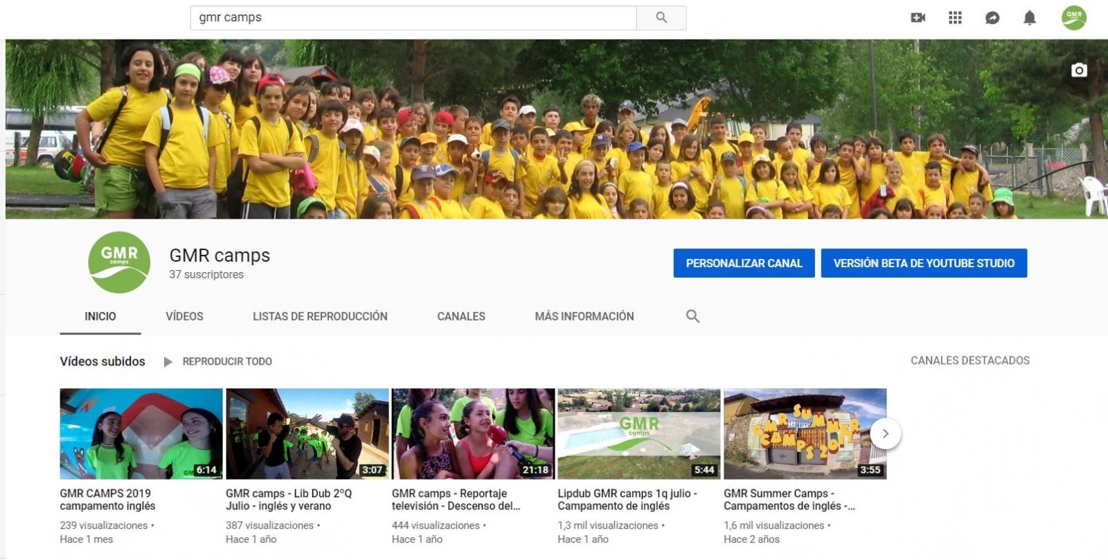This screenshot has height=560, width=1108.
Task: Click the 1,6 mil visualizaciones text
Action: (774, 525)
